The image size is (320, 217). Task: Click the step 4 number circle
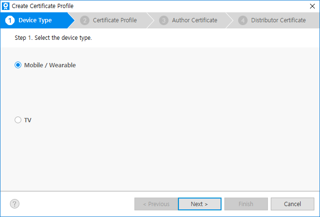point(243,20)
